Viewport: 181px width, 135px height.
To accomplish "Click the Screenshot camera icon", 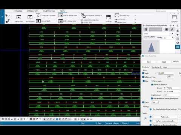I will click(116, 19).
